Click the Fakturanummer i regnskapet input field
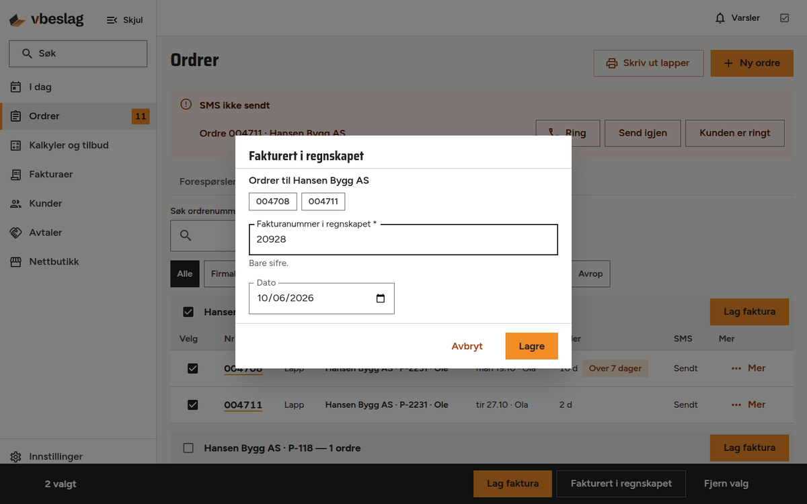This screenshot has width=807, height=504. (403, 239)
